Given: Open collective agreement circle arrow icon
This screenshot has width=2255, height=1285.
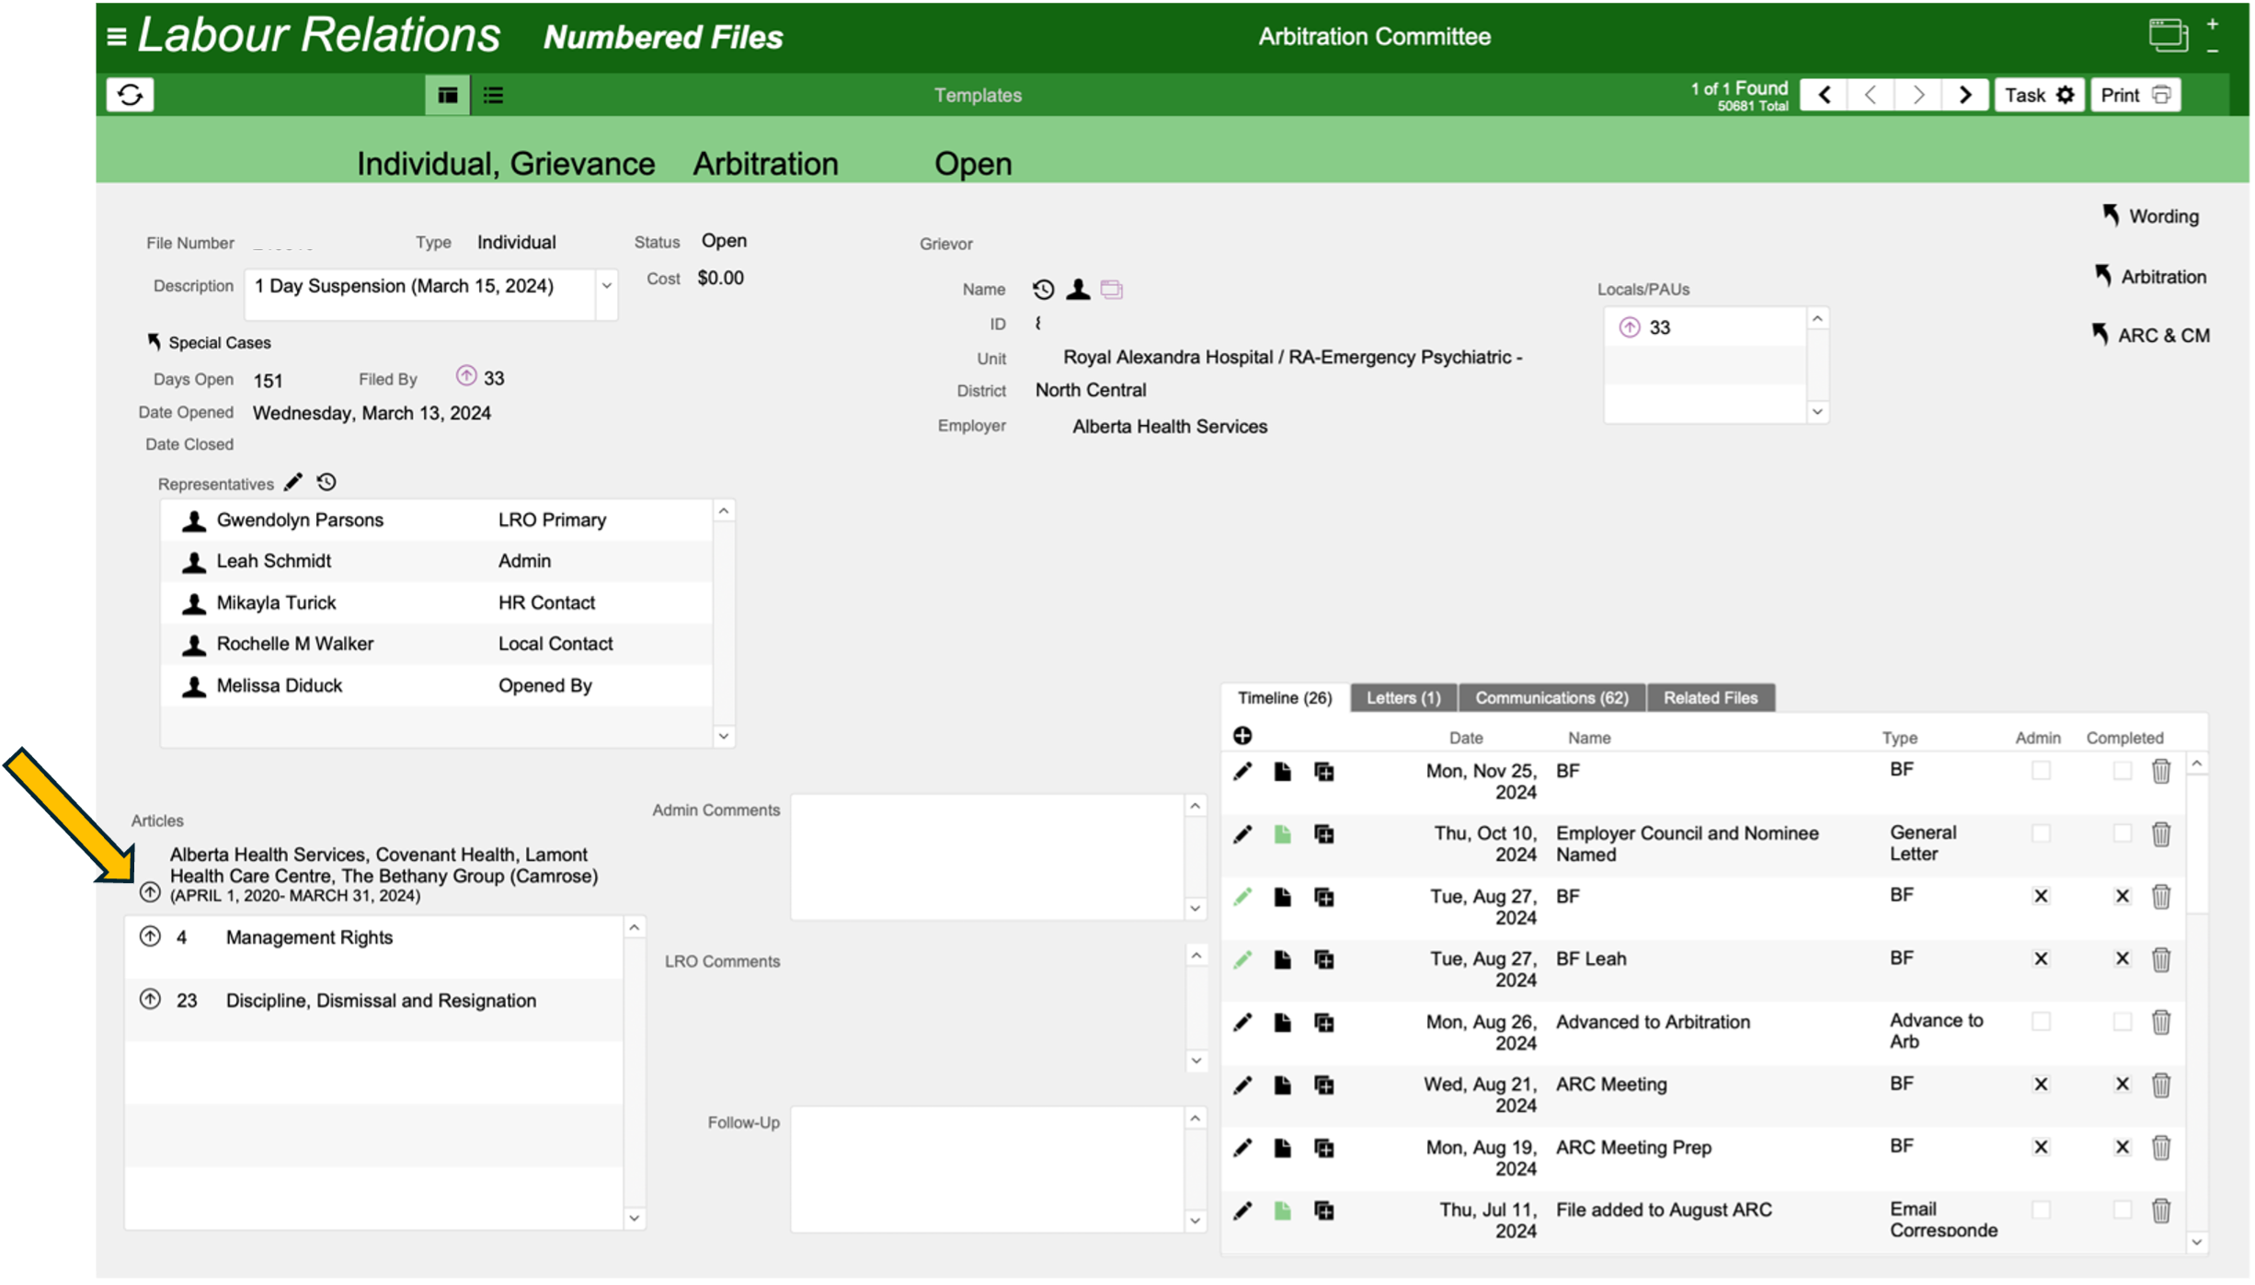Looking at the screenshot, I should 150,892.
